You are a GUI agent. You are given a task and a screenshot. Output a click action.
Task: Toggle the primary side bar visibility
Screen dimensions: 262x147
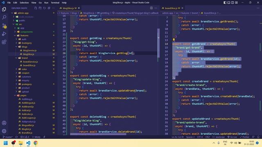tap(225, 3)
